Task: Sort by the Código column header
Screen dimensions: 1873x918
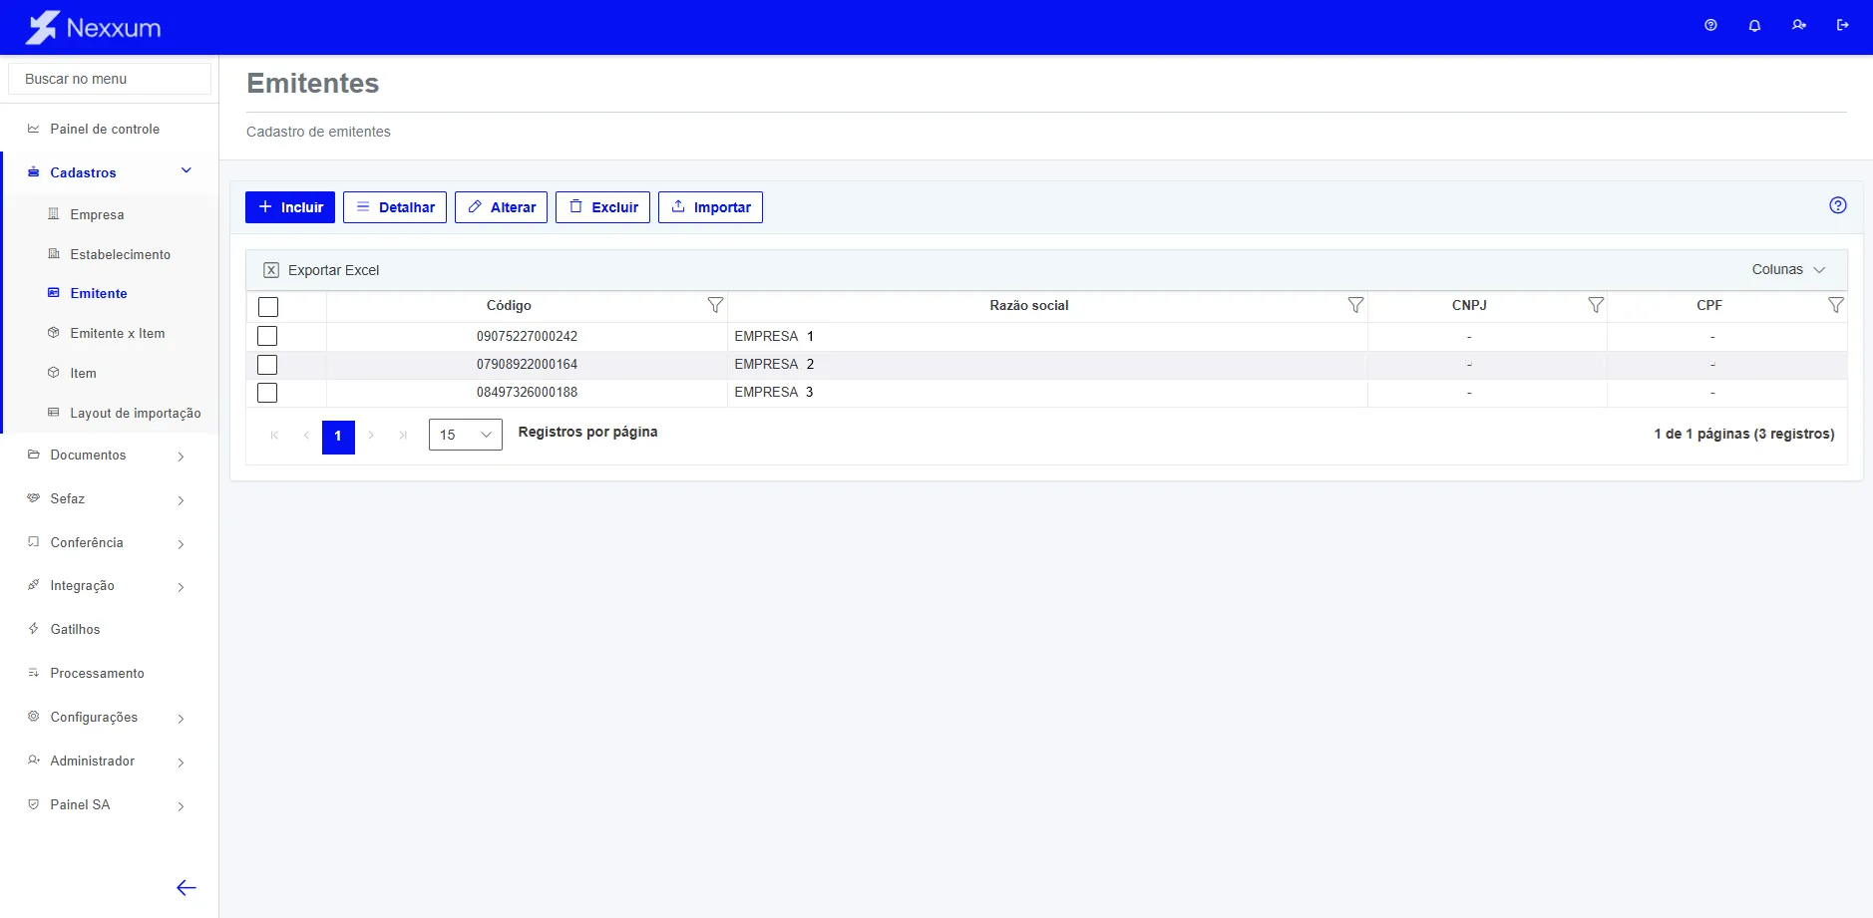Action: point(509,305)
